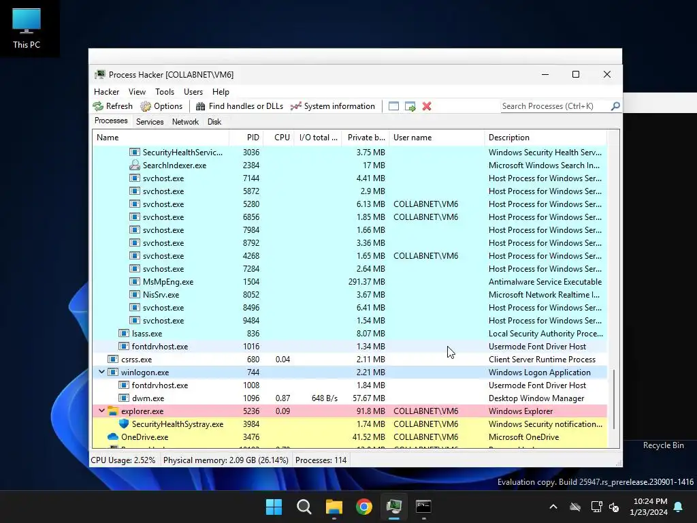Select svchost.exe with PID 7144
Viewport: 697px width, 523px height.
point(349,178)
